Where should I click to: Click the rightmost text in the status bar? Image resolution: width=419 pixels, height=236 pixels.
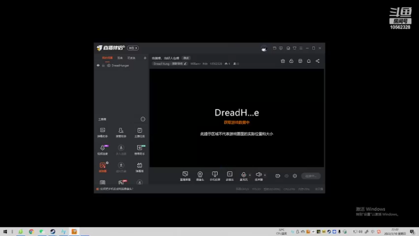coord(318,189)
